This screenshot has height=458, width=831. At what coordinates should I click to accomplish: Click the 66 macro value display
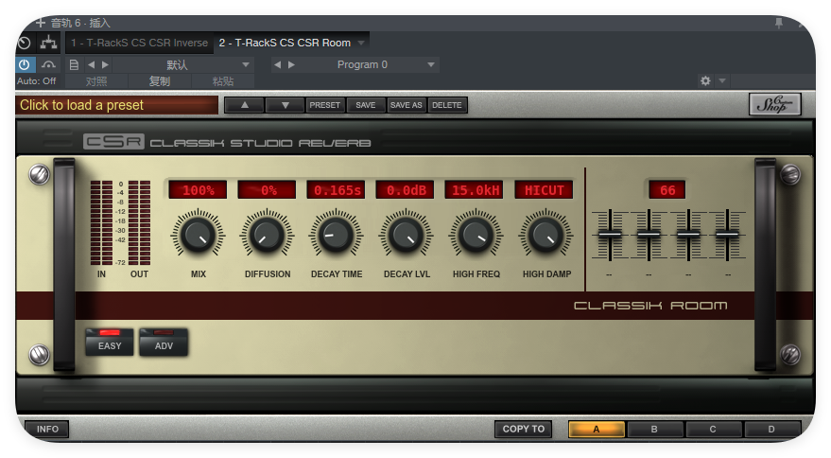click(667, 190)
